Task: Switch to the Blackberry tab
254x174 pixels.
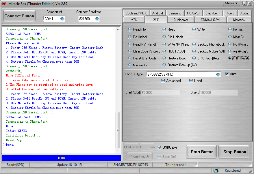Action: (213, 13)
